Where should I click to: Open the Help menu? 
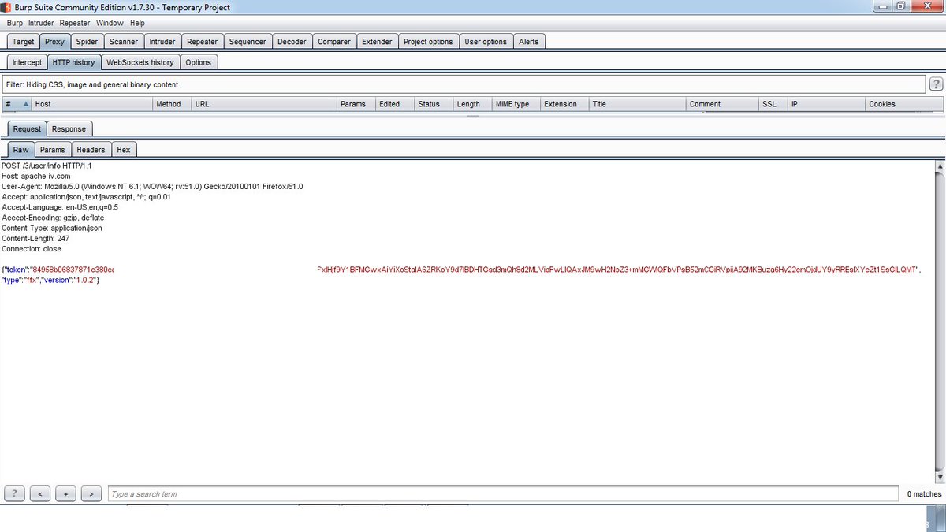[137, 23]
